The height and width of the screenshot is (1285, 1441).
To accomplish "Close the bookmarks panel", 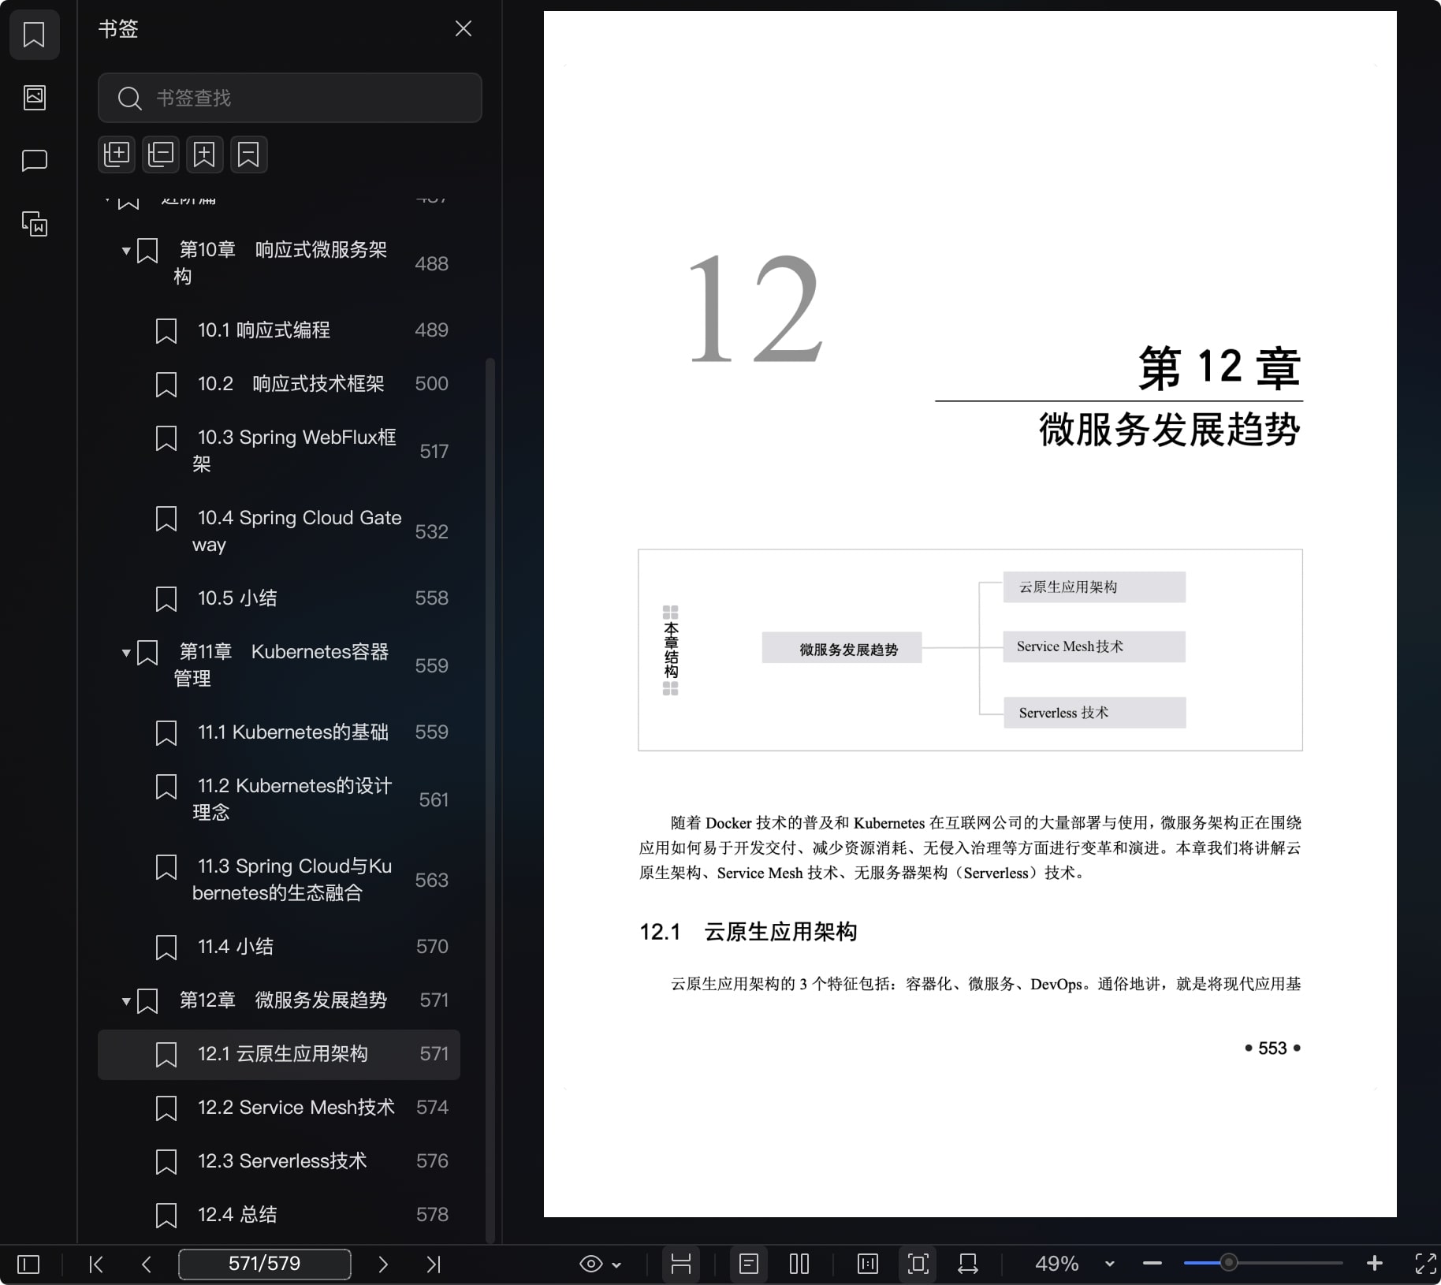I will [464, 28].
